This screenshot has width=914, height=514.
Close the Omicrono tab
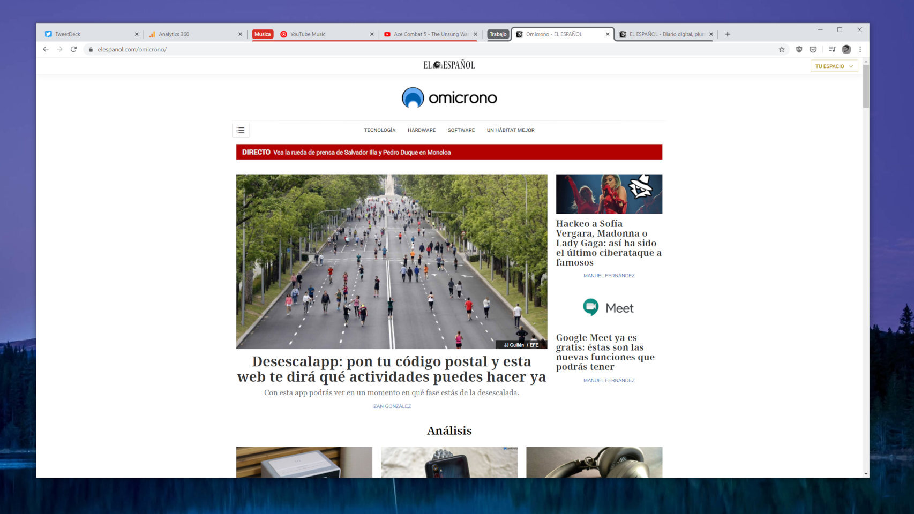608,34
